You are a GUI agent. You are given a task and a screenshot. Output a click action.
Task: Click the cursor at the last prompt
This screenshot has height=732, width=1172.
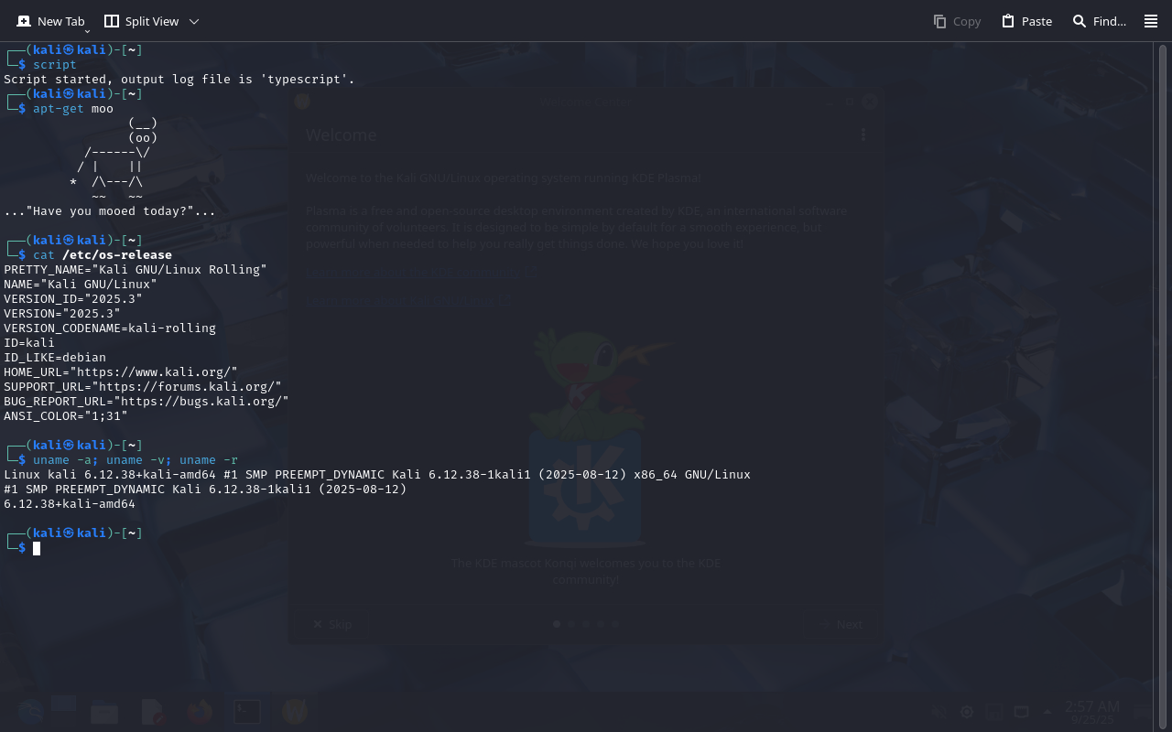[x=37, y=548]
